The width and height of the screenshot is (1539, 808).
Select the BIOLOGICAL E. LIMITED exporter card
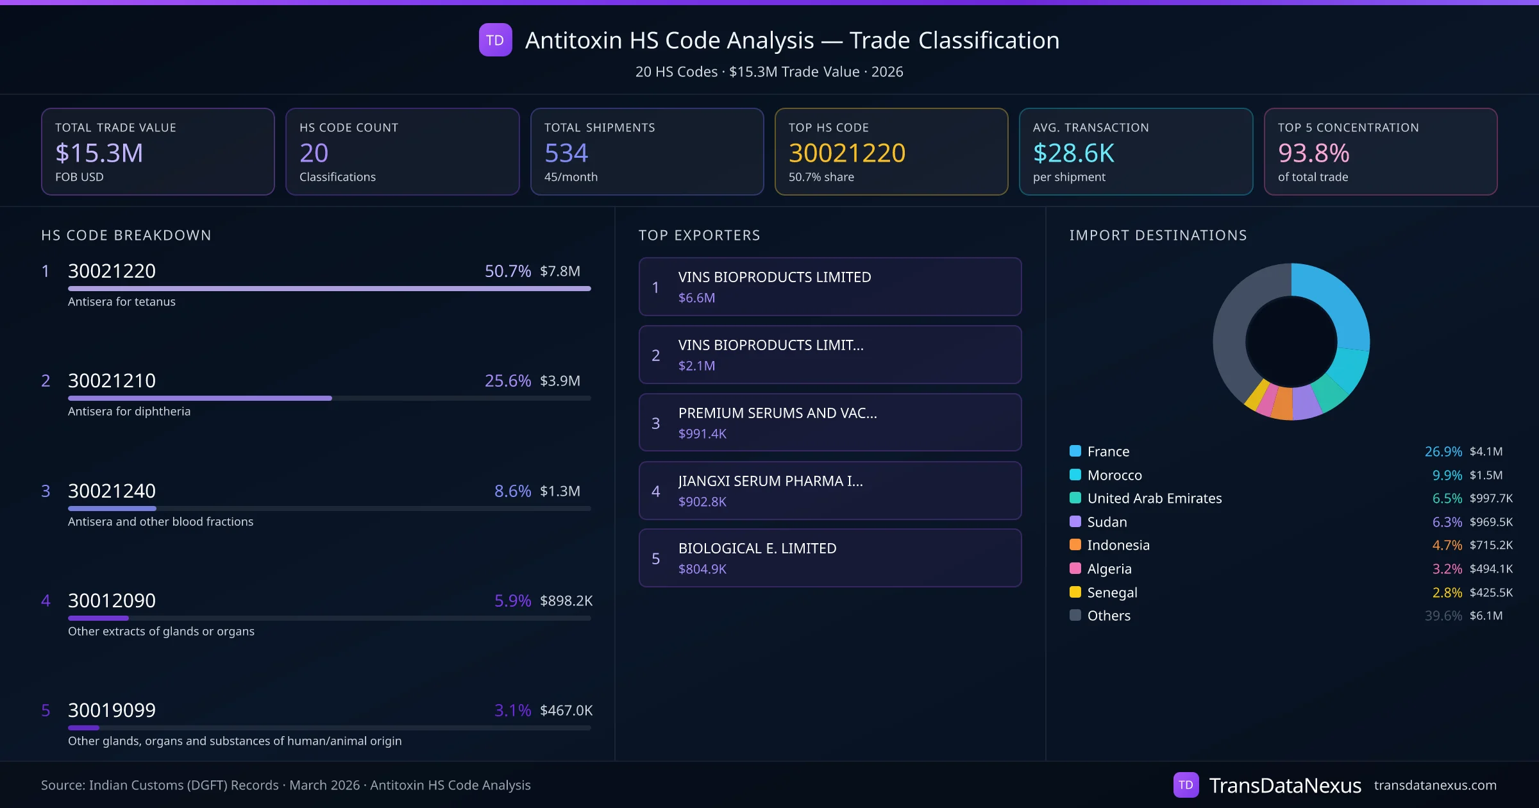pyautogui.click(x=830, y=558)
